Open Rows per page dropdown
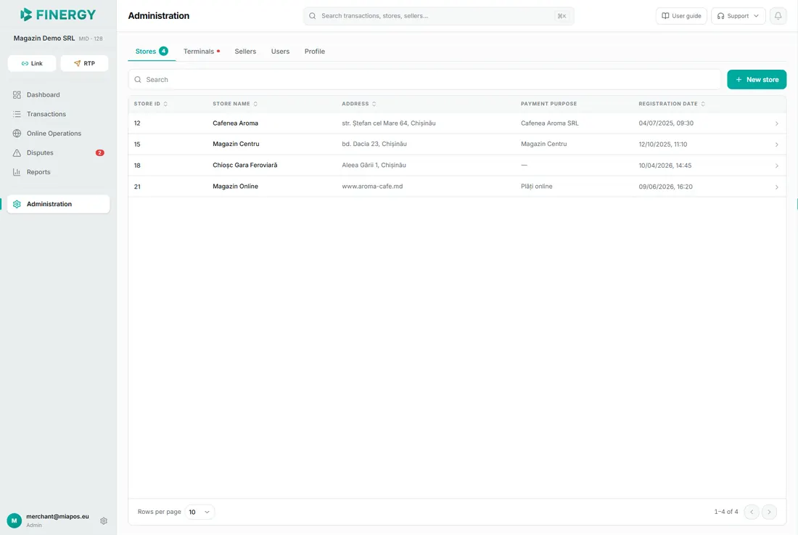Screen dimensions: 798x535 click(199, 512)
